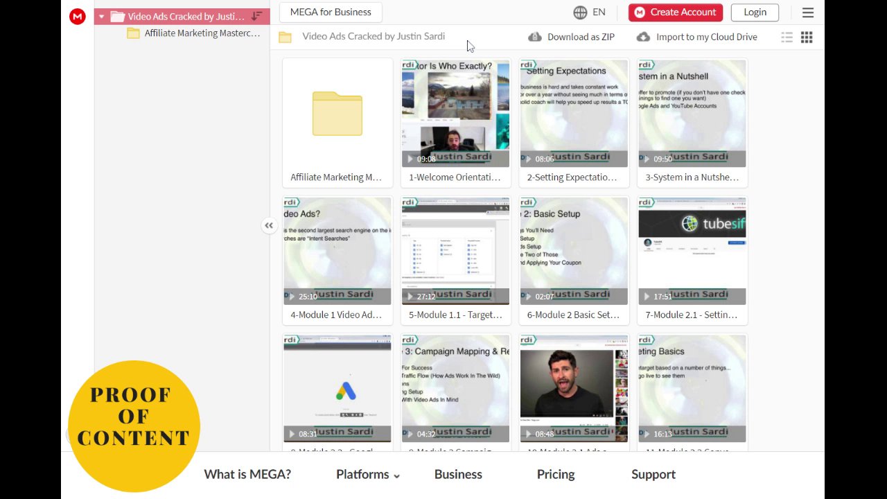Open 7-Module 2.1 Setting video thumbnail
The image size is (887, 499).
692,251
